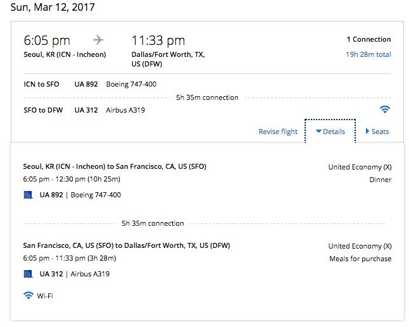Open the Revise flight link
Screen dimensions: 409x327
[x=278, y=132]
